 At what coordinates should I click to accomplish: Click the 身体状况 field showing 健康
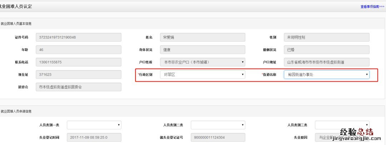point(203,50)
